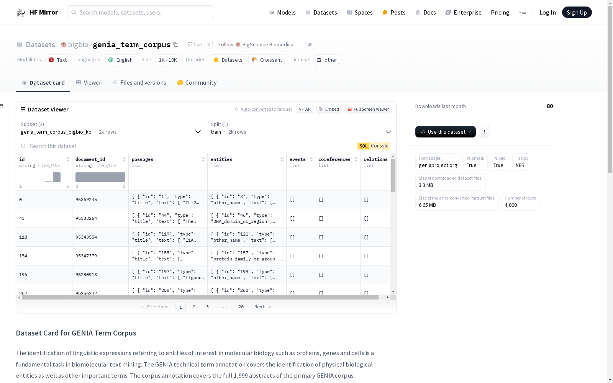Sort the id column
This screenshot has height=383, width=613.
[x=68, y=159]
